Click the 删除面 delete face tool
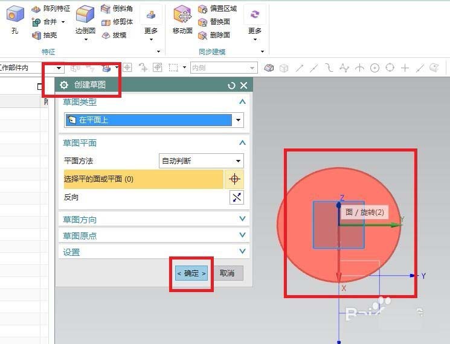Viewport: 450px width, 344px height. pyautogui.click(x=214, y=35)
